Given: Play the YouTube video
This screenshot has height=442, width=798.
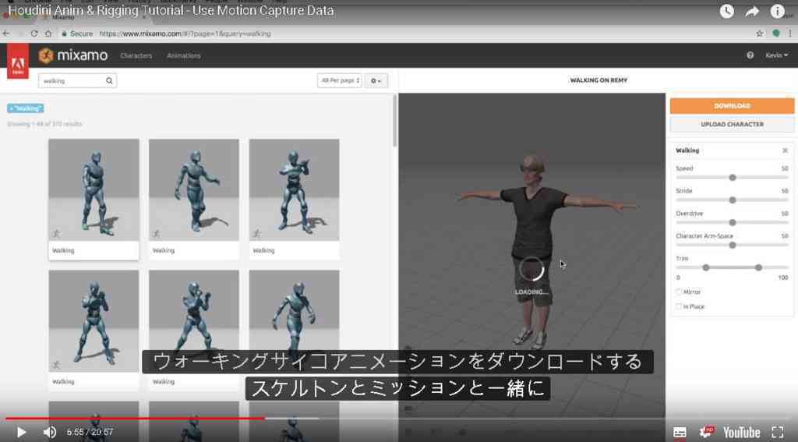Looking at the screenshot, I should pos(21,433).
